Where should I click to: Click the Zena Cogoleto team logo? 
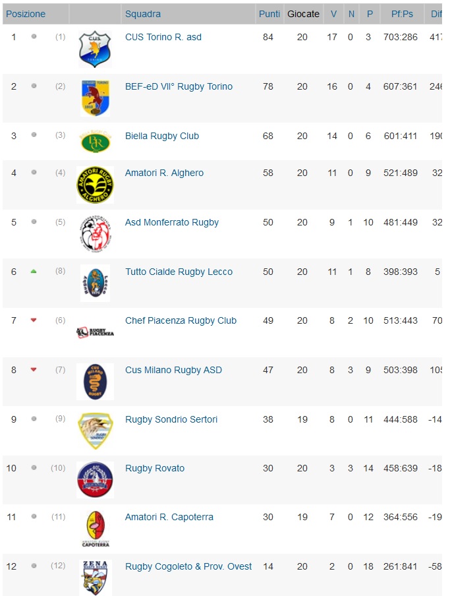(x=95, y=577)
